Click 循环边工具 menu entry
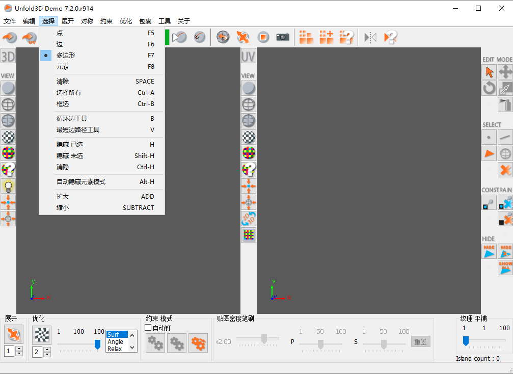 click(x=102, y=118)
